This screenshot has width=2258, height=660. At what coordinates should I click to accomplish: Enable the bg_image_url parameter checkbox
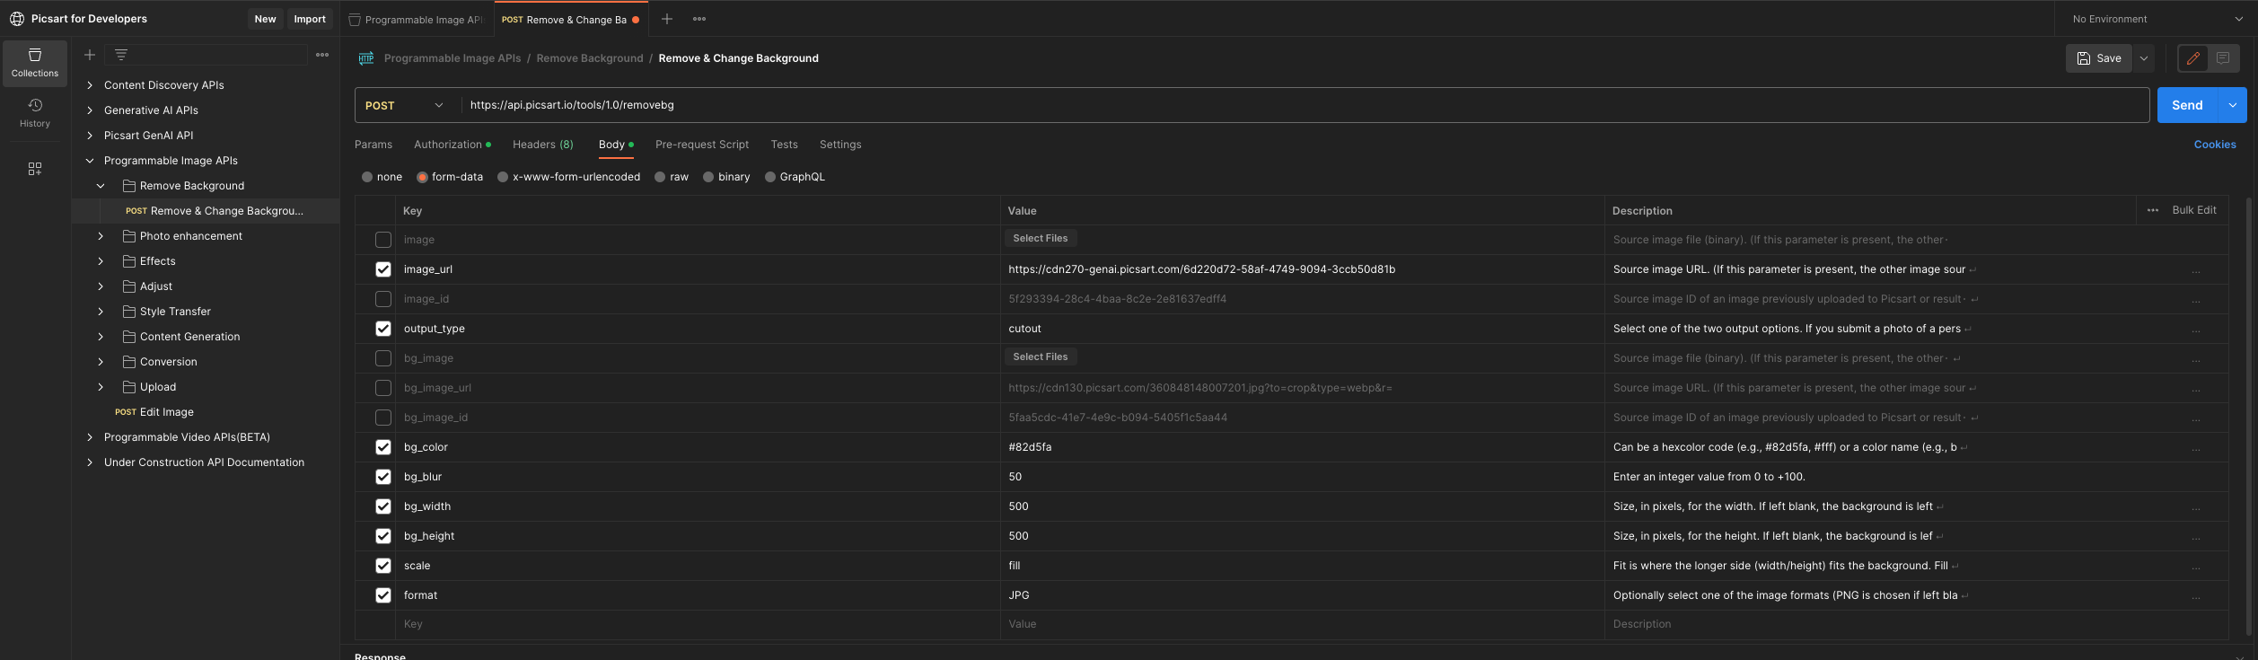click(x=383, y=388)
